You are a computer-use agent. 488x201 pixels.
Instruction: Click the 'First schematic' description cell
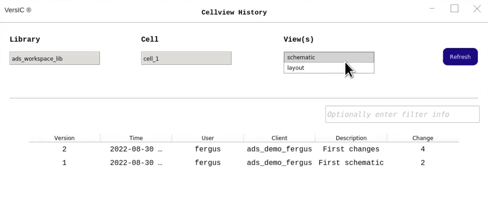coord(351,163)
